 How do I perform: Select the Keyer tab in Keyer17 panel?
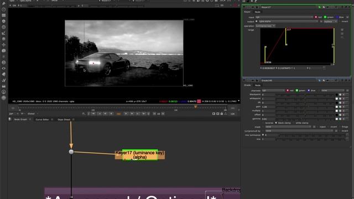pos(247,12)
